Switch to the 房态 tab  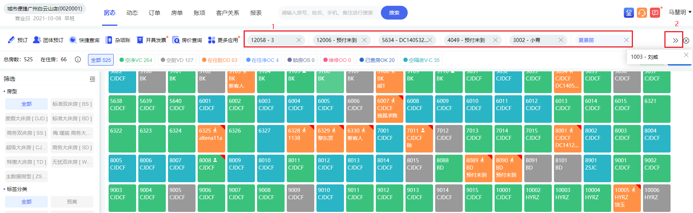[x=110, y=13]
